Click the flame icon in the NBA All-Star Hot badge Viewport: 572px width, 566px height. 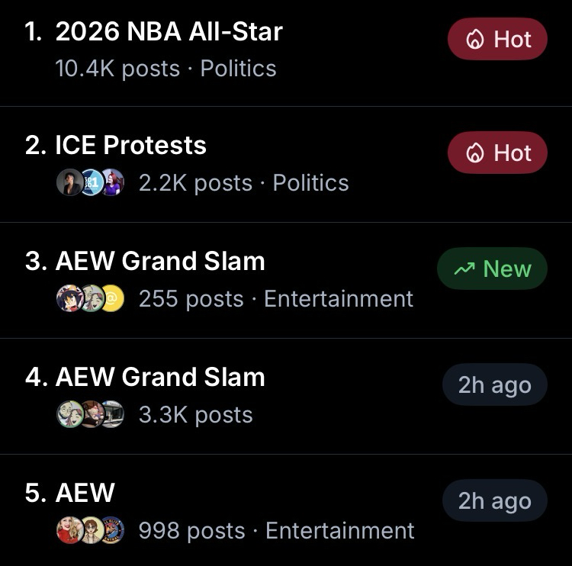pyautogui.click(x=475, y=40)
